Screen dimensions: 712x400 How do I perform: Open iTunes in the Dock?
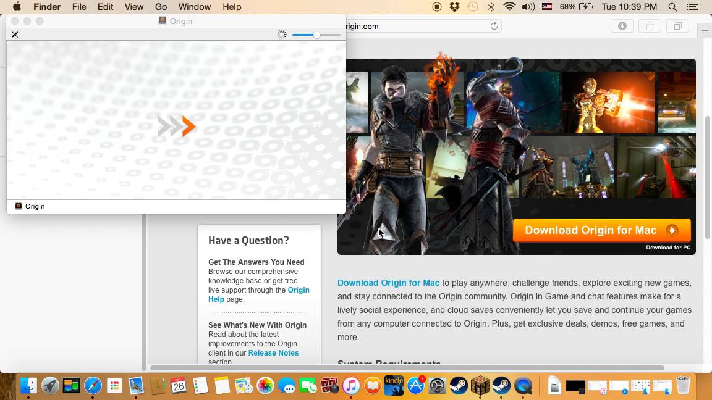click(x=351, y=386)
